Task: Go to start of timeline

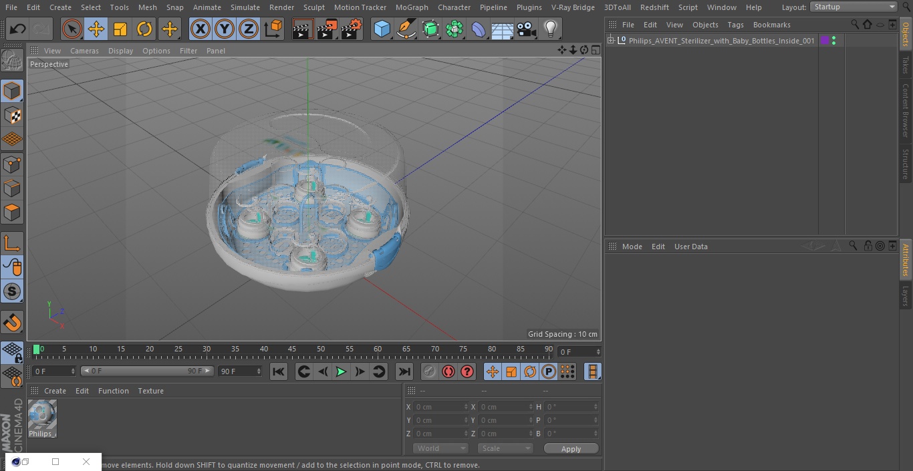Action: click(279, 371)
